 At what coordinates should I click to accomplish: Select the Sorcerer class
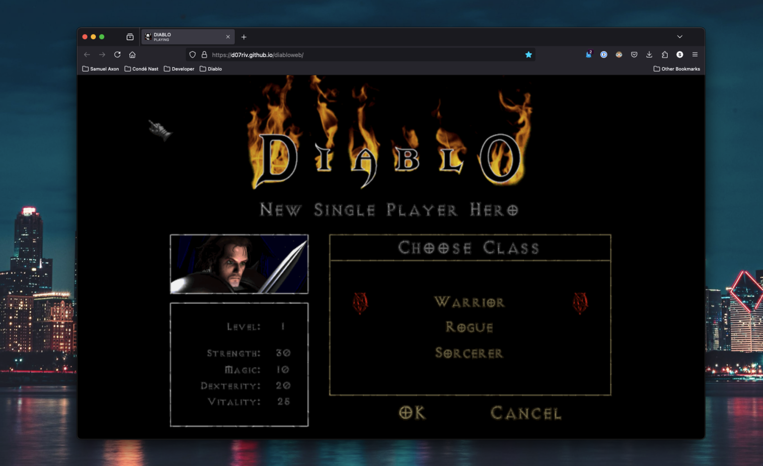coord(469,353)
